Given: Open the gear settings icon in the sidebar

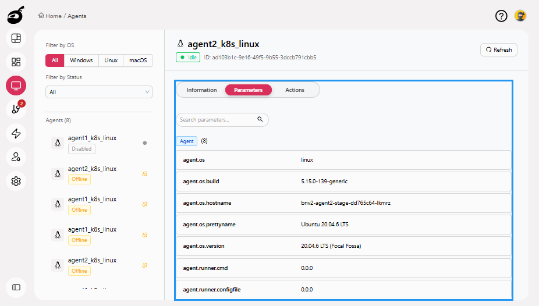Looking at the screenshot, I should [16, 181].
